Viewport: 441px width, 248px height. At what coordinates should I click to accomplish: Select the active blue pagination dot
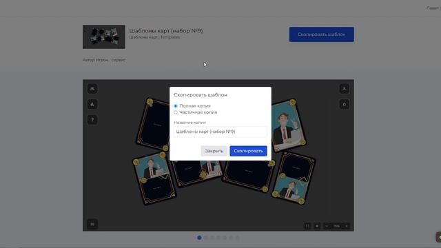click(199, 238)
